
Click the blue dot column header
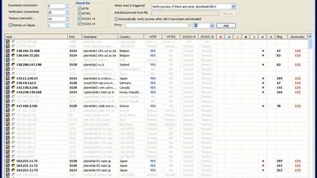tap(229, 37)
